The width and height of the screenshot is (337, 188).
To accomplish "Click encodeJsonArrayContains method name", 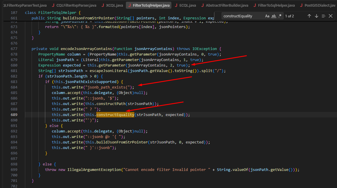I will point(86,49).
